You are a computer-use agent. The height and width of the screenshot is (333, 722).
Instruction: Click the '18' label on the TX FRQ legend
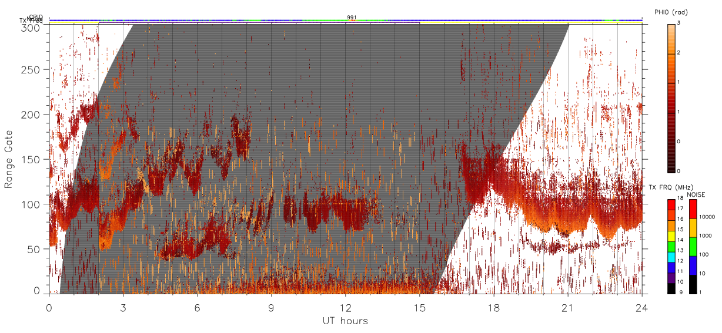680,198
